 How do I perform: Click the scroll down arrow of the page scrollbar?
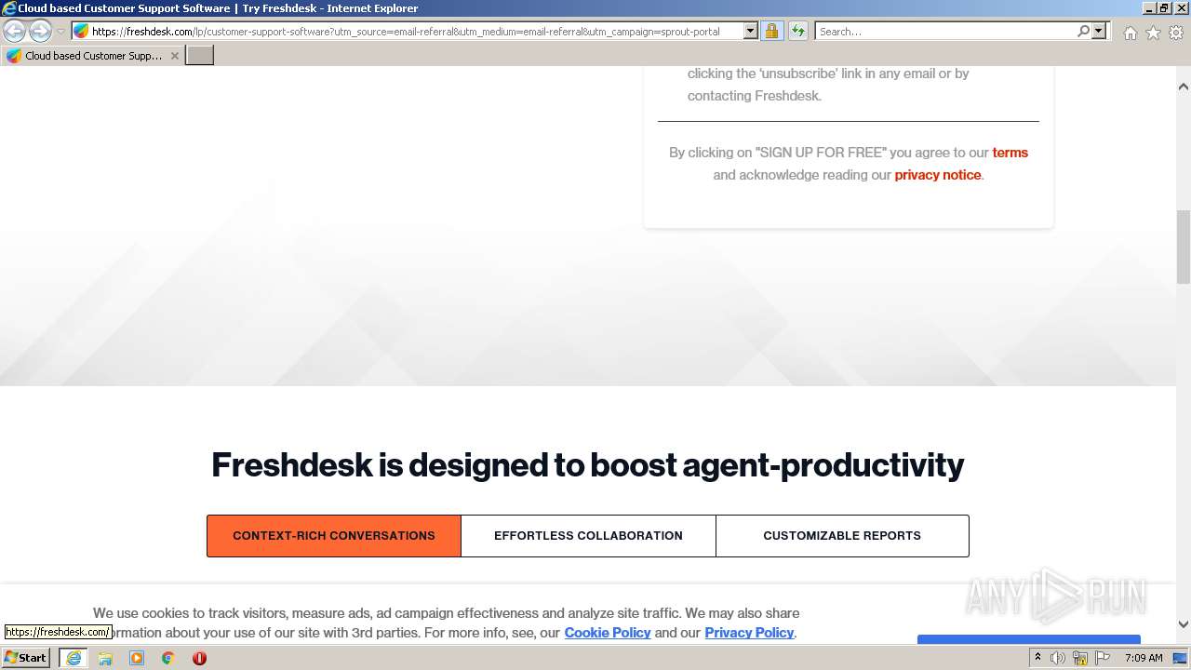coord(1184,624)
